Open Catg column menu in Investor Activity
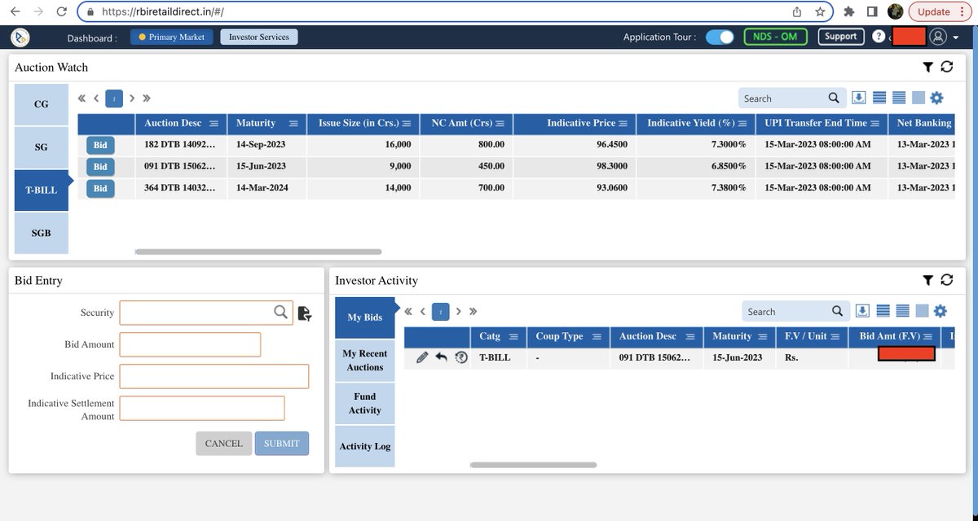The width and height of the screenshot is (978, 521). (x=513, y=337)
